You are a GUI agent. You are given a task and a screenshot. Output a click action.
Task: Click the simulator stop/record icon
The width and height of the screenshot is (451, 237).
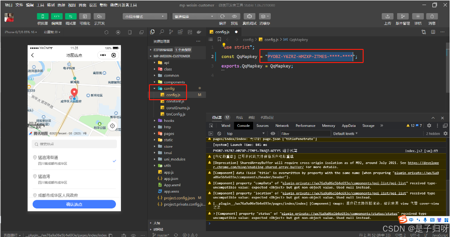(x=118, y=32)
